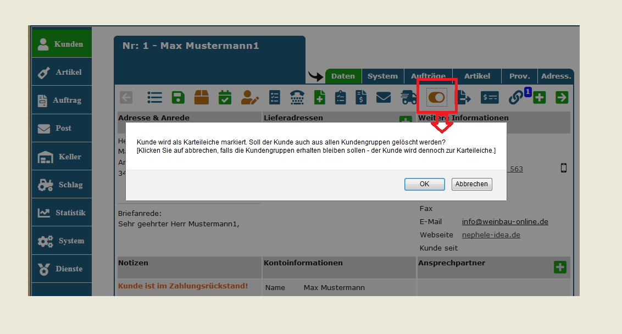The height and width of the screenshot is (334, 622).
Task: Open the list view icon in toolbar
Action: pyautogui.click(x=154, y=98)
